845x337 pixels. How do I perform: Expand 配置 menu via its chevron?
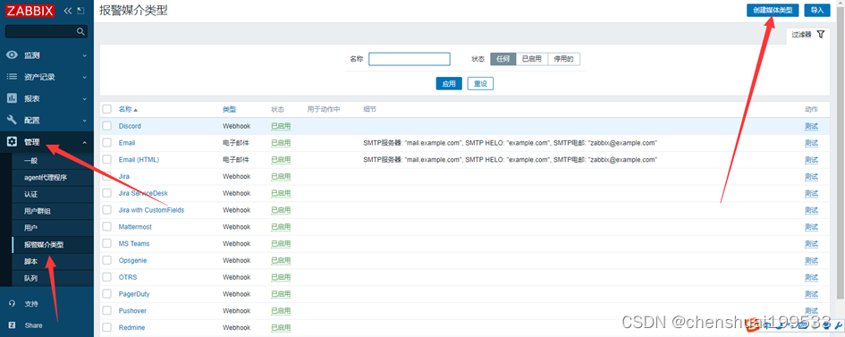(84, 120)
